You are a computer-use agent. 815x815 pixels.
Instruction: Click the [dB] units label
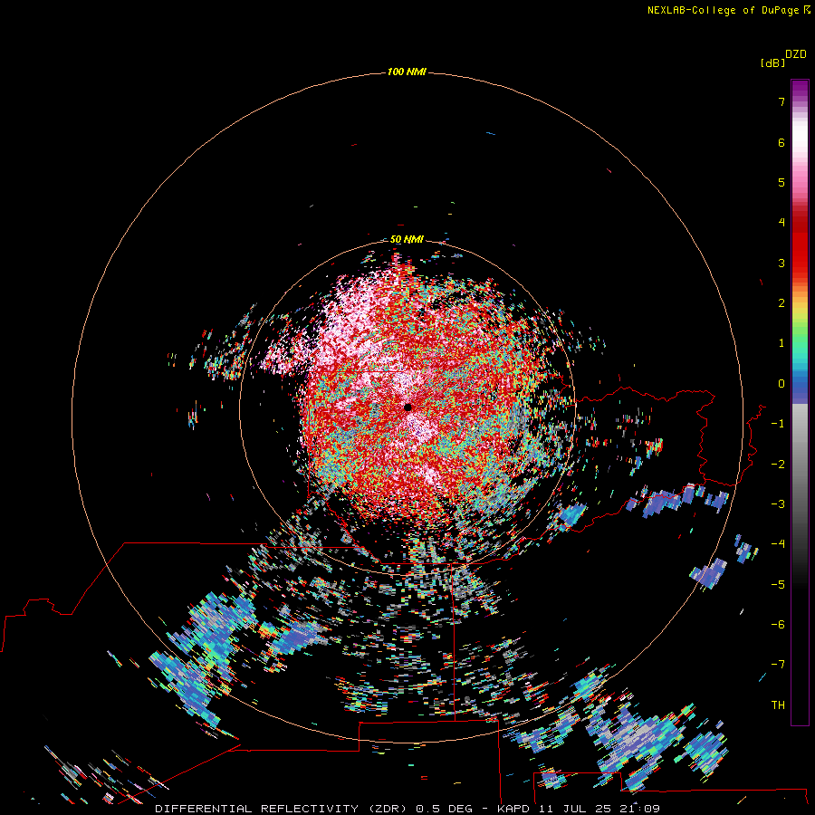(772, 63)
